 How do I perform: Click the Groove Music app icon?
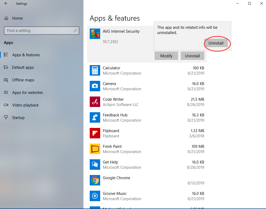(95, 196)
